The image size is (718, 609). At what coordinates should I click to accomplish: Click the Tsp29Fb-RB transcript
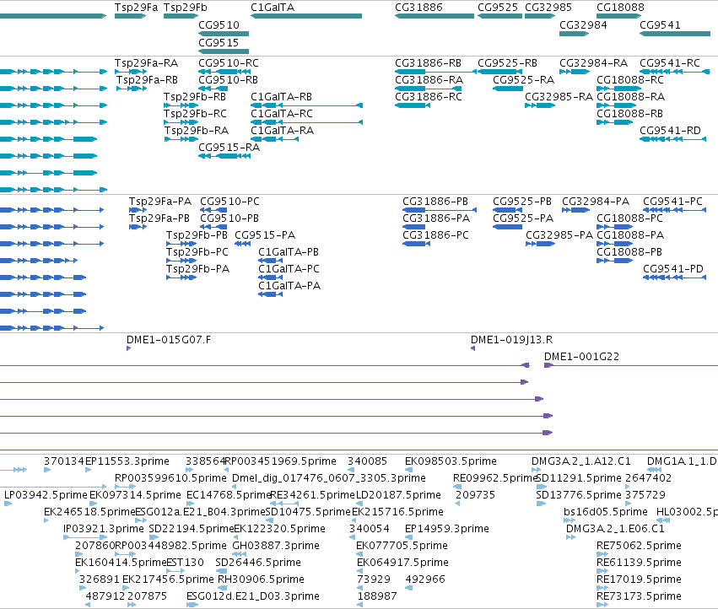(x=181, y=105)
